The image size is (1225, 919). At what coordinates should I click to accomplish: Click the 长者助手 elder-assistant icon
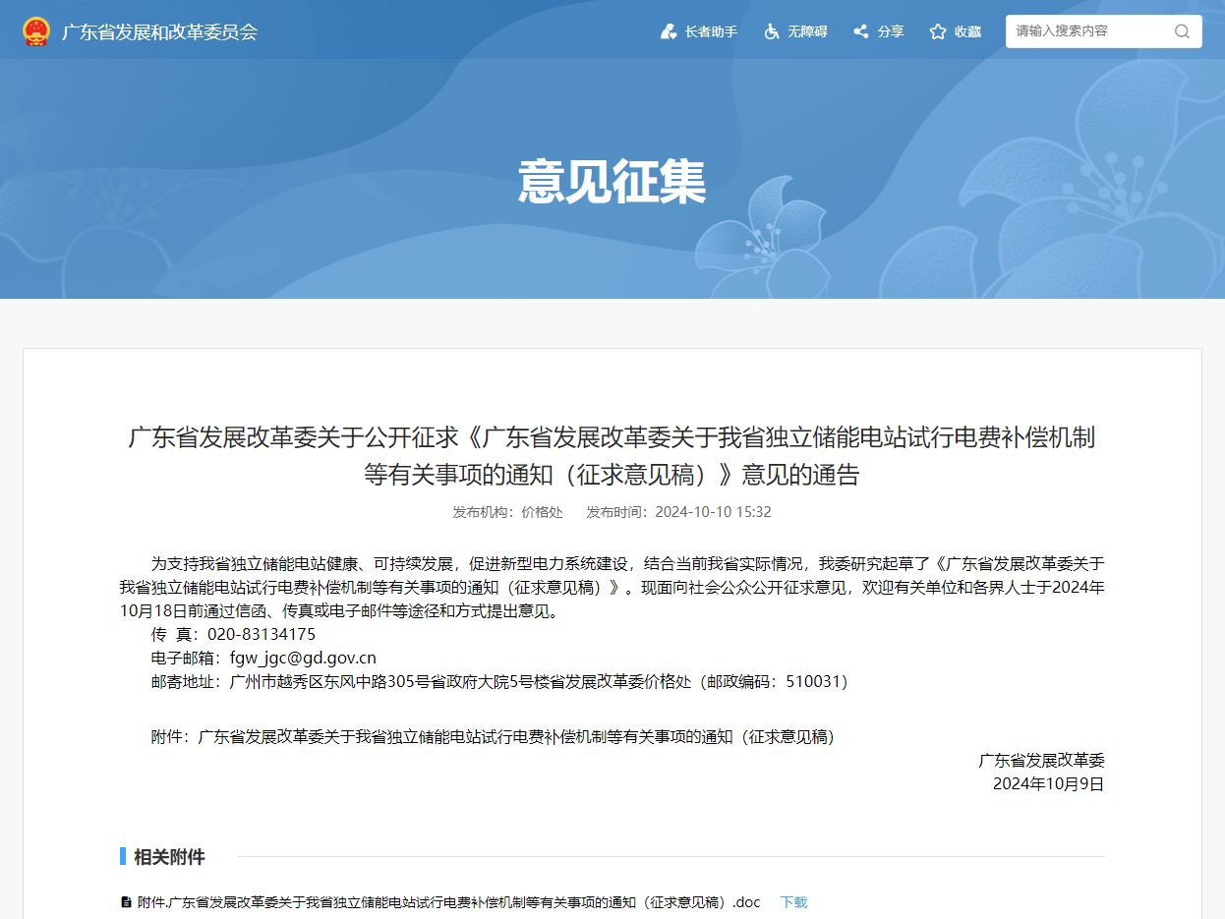pos(669,31)
